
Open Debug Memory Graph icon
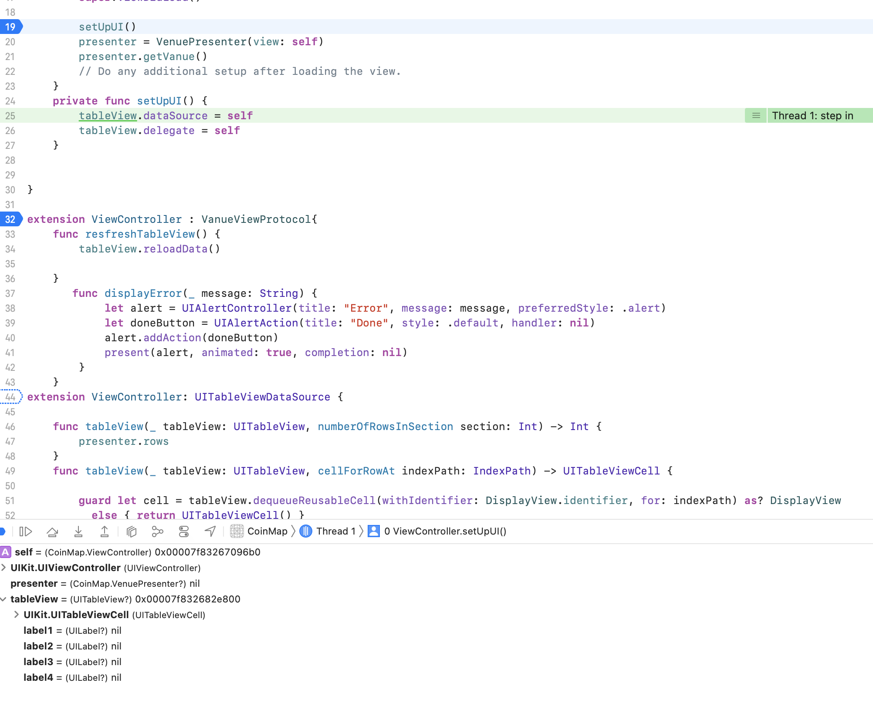[x=157, y=531]
